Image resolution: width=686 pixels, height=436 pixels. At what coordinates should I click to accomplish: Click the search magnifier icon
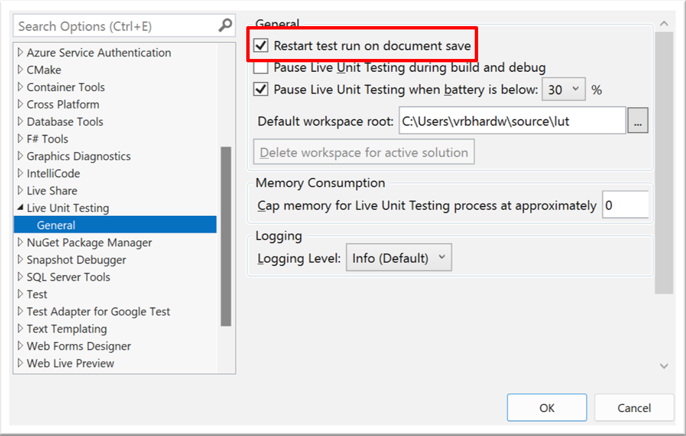pos(224,26)
